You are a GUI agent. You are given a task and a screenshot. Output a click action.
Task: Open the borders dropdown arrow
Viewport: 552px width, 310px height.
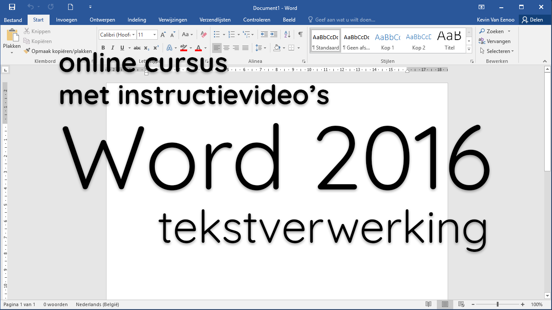[299, 48]
